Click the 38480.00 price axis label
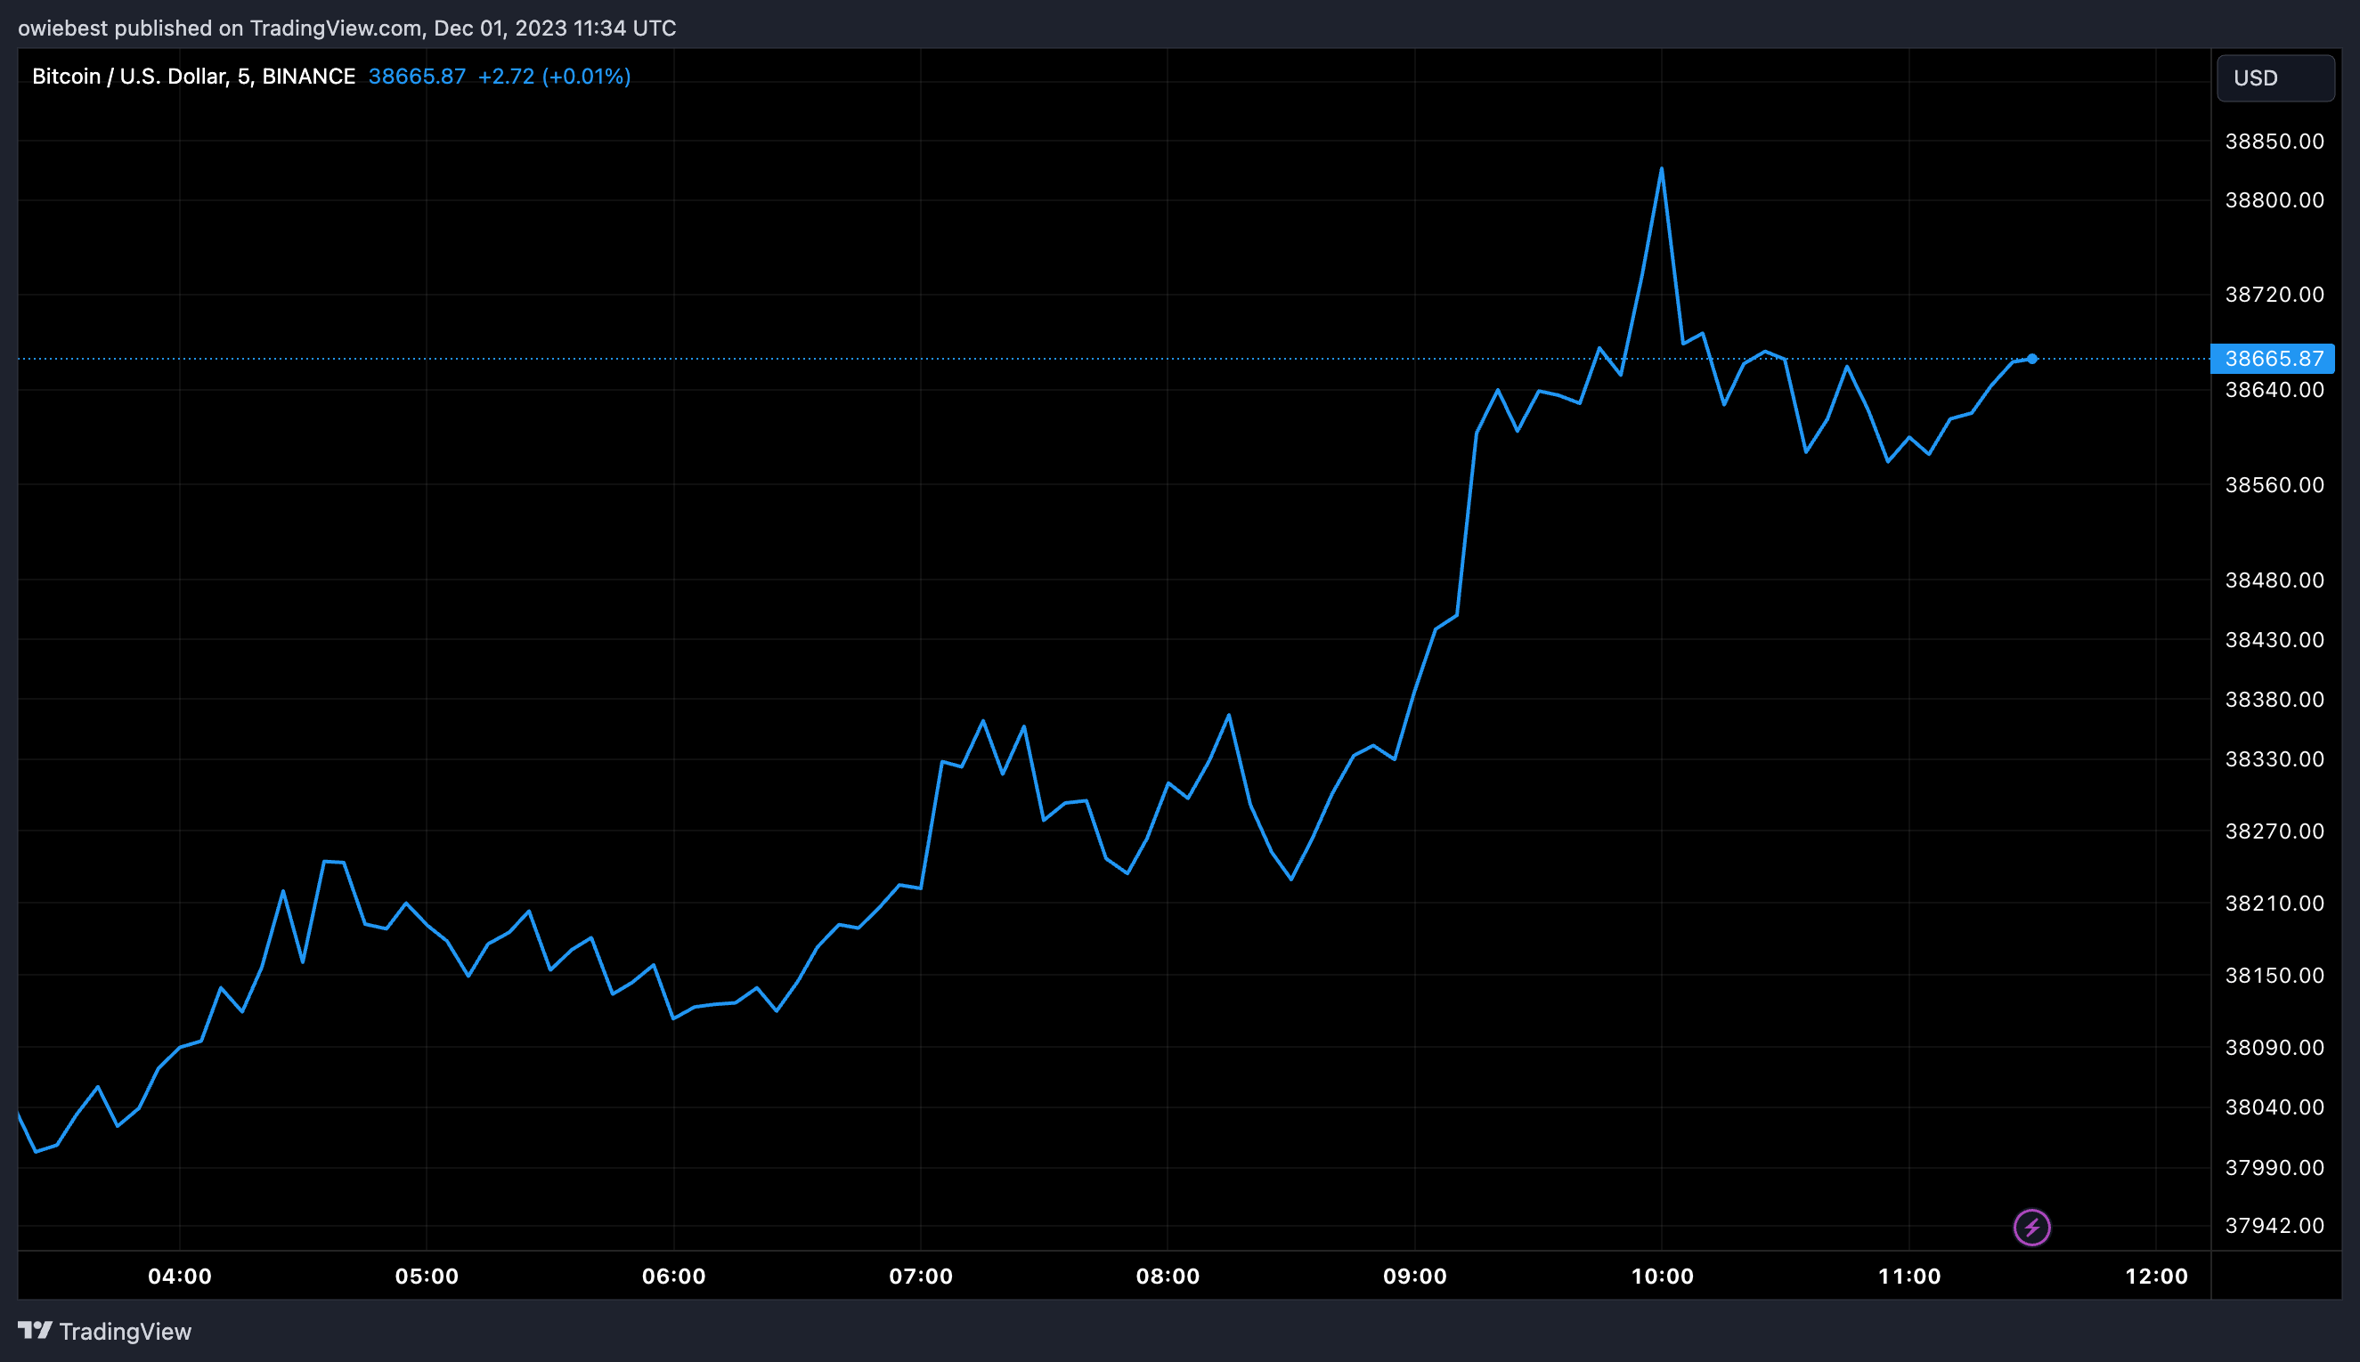Image resolution: width=2360 pixels, height=1362 pixels. 2274,580
